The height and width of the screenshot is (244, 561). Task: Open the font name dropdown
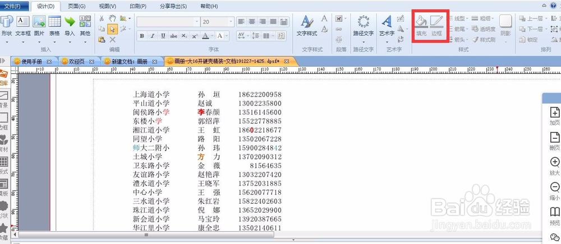click(197, 22)
